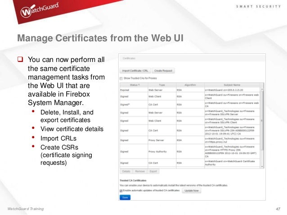Select the row with cn=203.0.113.20

tap(190, 90)
